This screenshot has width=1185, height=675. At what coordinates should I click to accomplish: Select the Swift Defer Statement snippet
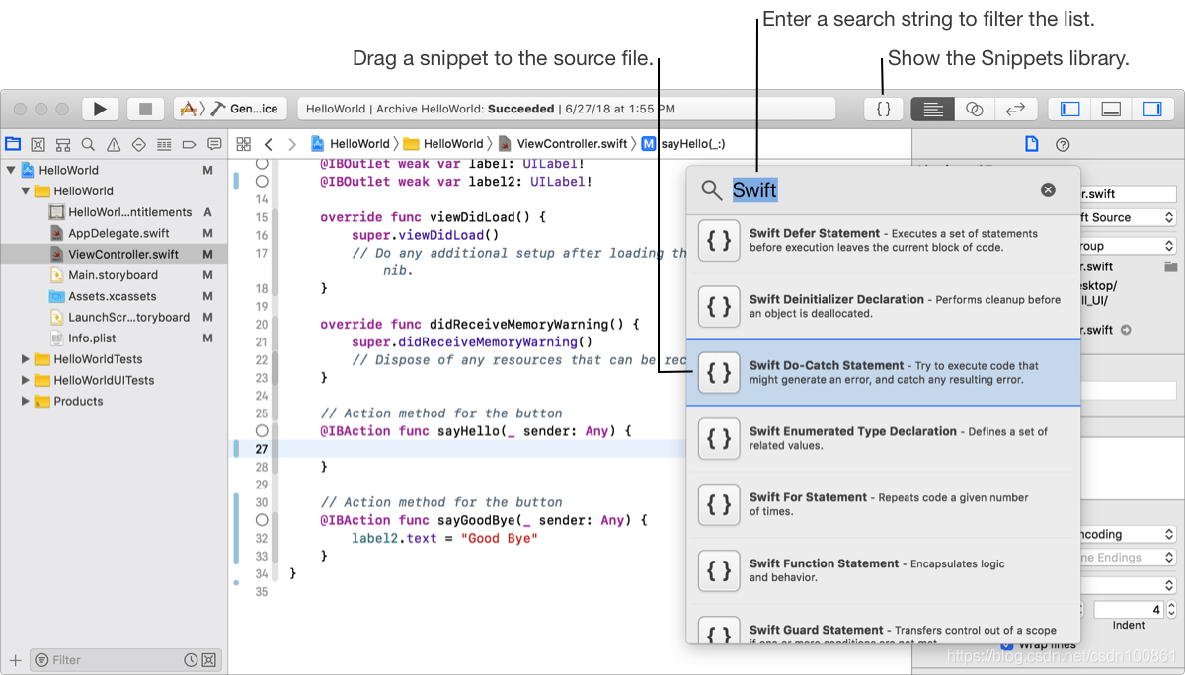click(883, 241)
